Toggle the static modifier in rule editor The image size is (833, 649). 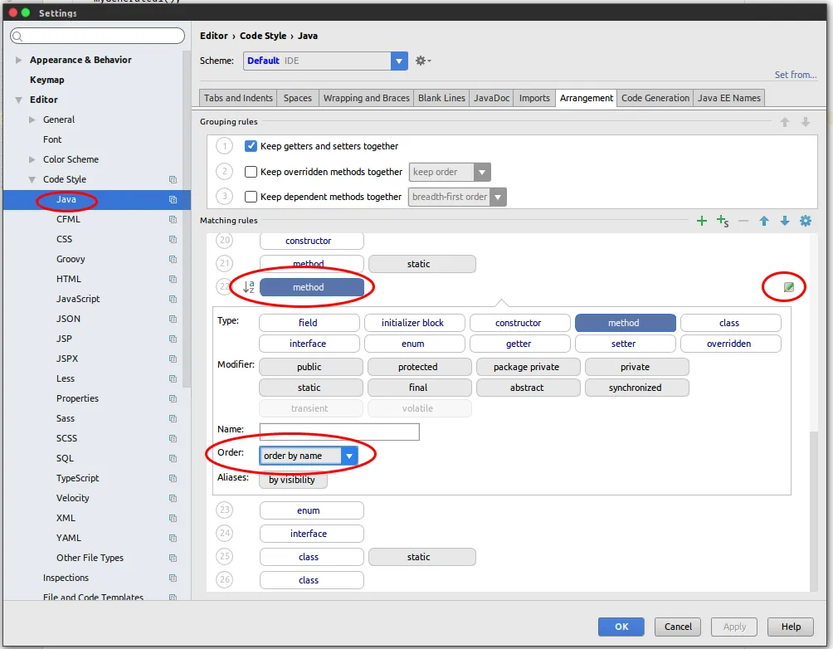311,388
